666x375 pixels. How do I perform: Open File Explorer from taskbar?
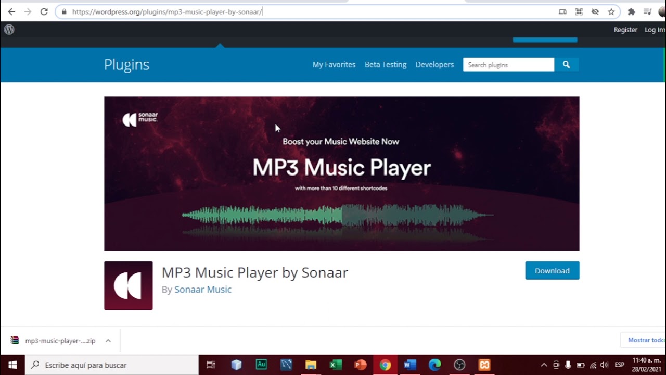tap(311, 365)
